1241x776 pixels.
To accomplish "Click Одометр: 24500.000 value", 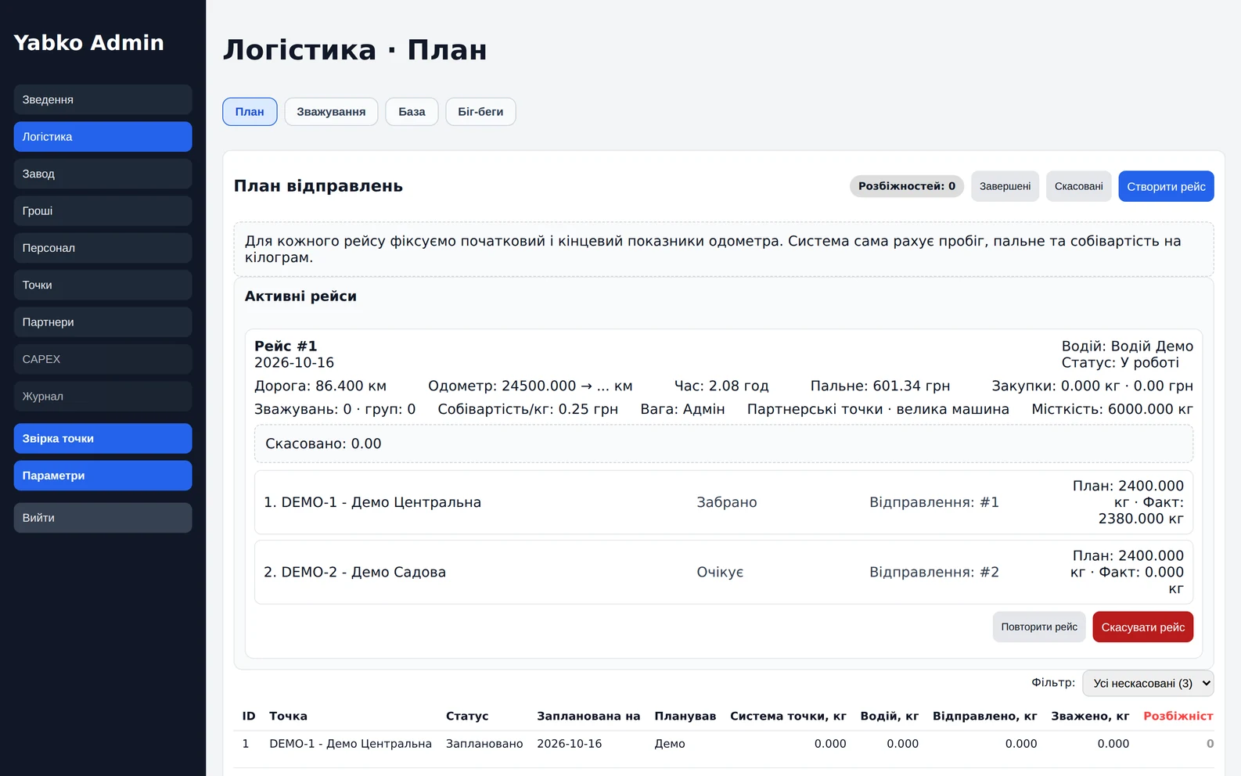I will click(x=531, y=386).
